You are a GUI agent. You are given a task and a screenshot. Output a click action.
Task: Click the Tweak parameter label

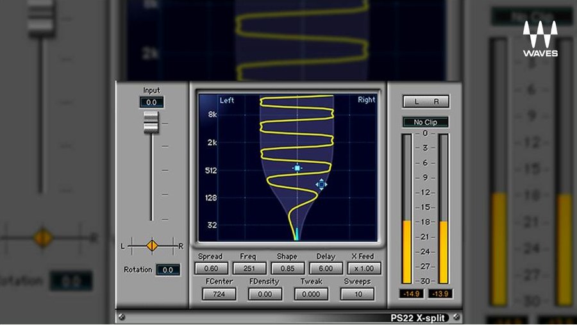312,281
